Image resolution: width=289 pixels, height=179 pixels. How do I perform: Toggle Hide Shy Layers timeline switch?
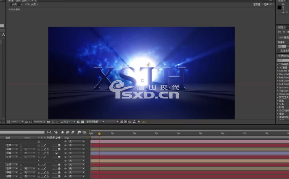pos(62,132)
